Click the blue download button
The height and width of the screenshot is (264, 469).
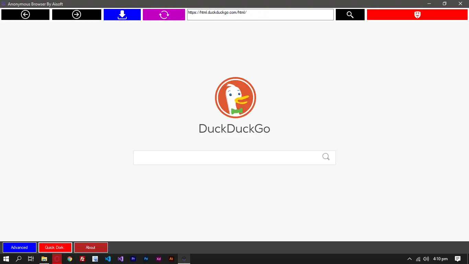tap(122, 14)
